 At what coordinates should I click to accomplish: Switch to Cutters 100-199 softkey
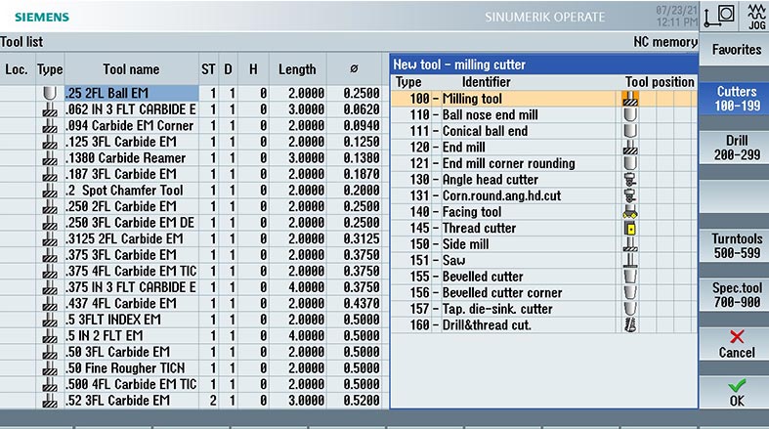736,99
